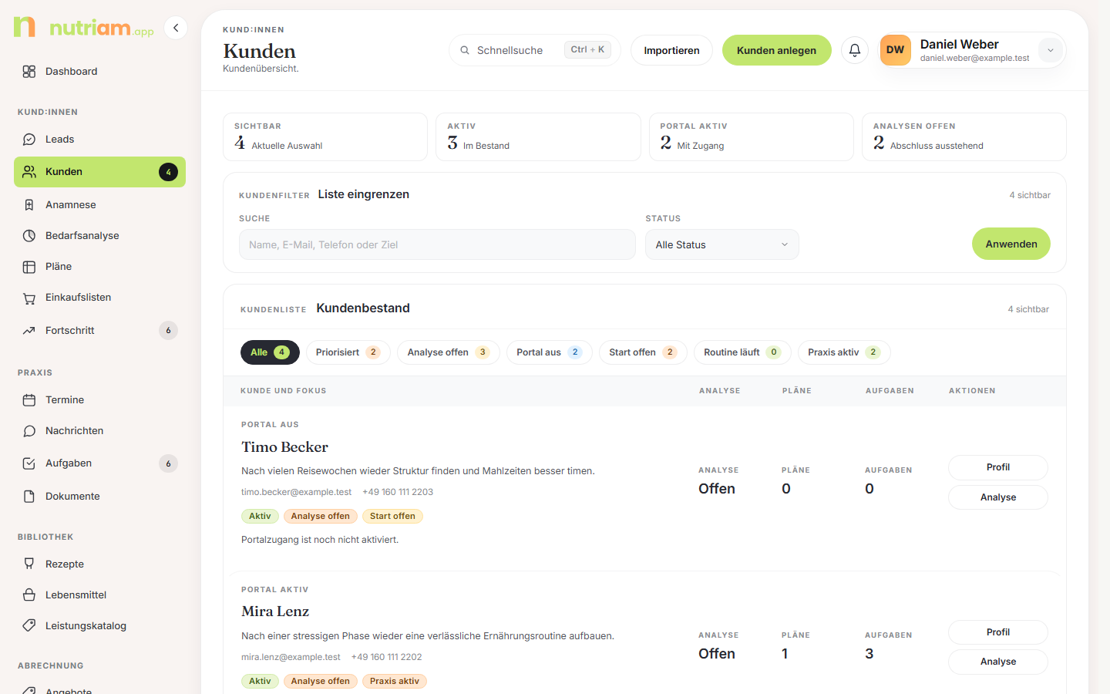Collapse the sidebar with the arrow button
This screenshot has width=1110, height=694.
click(176, 28)
